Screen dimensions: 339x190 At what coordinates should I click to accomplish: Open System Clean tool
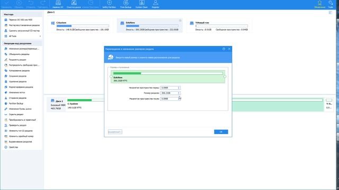141,4
